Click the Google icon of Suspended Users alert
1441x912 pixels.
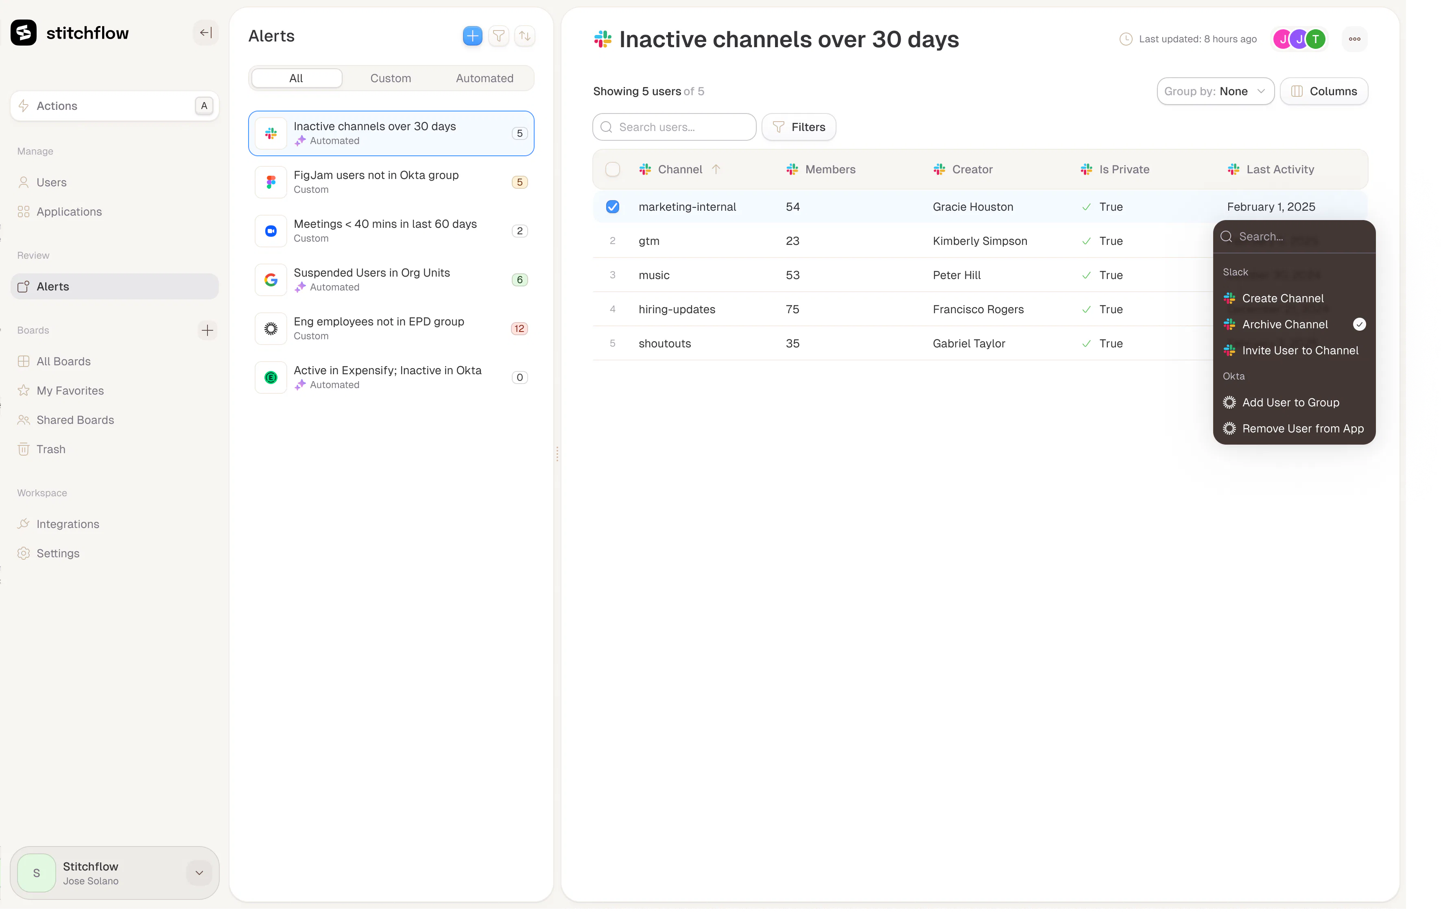[x=271, y=280]
